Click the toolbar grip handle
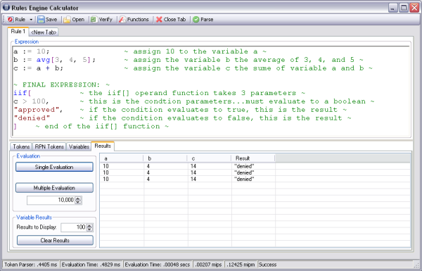Viewport: 422px width, 271px height. click(4, 20)
